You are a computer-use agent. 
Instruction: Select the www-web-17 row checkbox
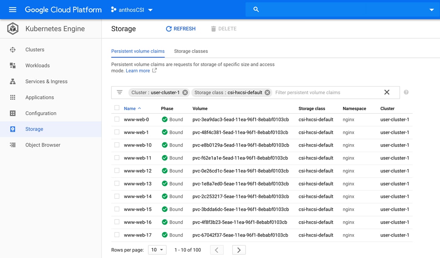117,235
